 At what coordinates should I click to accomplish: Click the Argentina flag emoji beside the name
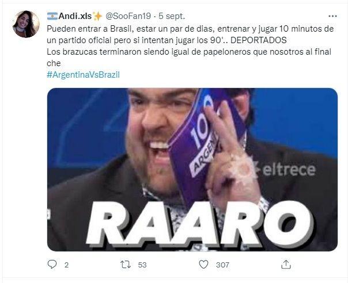tap(52, 16)
